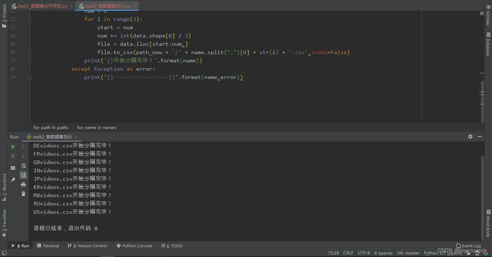Switch to task1 .py editor tab
Image resolution: width=492 pixels, height=257 pixels.
(40, 6)
